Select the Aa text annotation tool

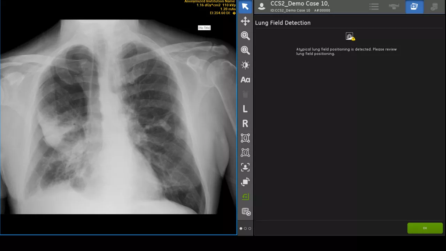click(x=245, y=80)
